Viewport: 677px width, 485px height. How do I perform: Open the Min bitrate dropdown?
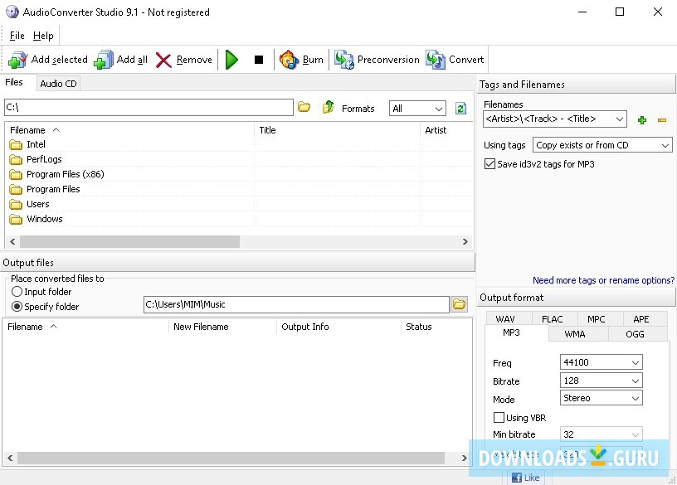(601, 434)
